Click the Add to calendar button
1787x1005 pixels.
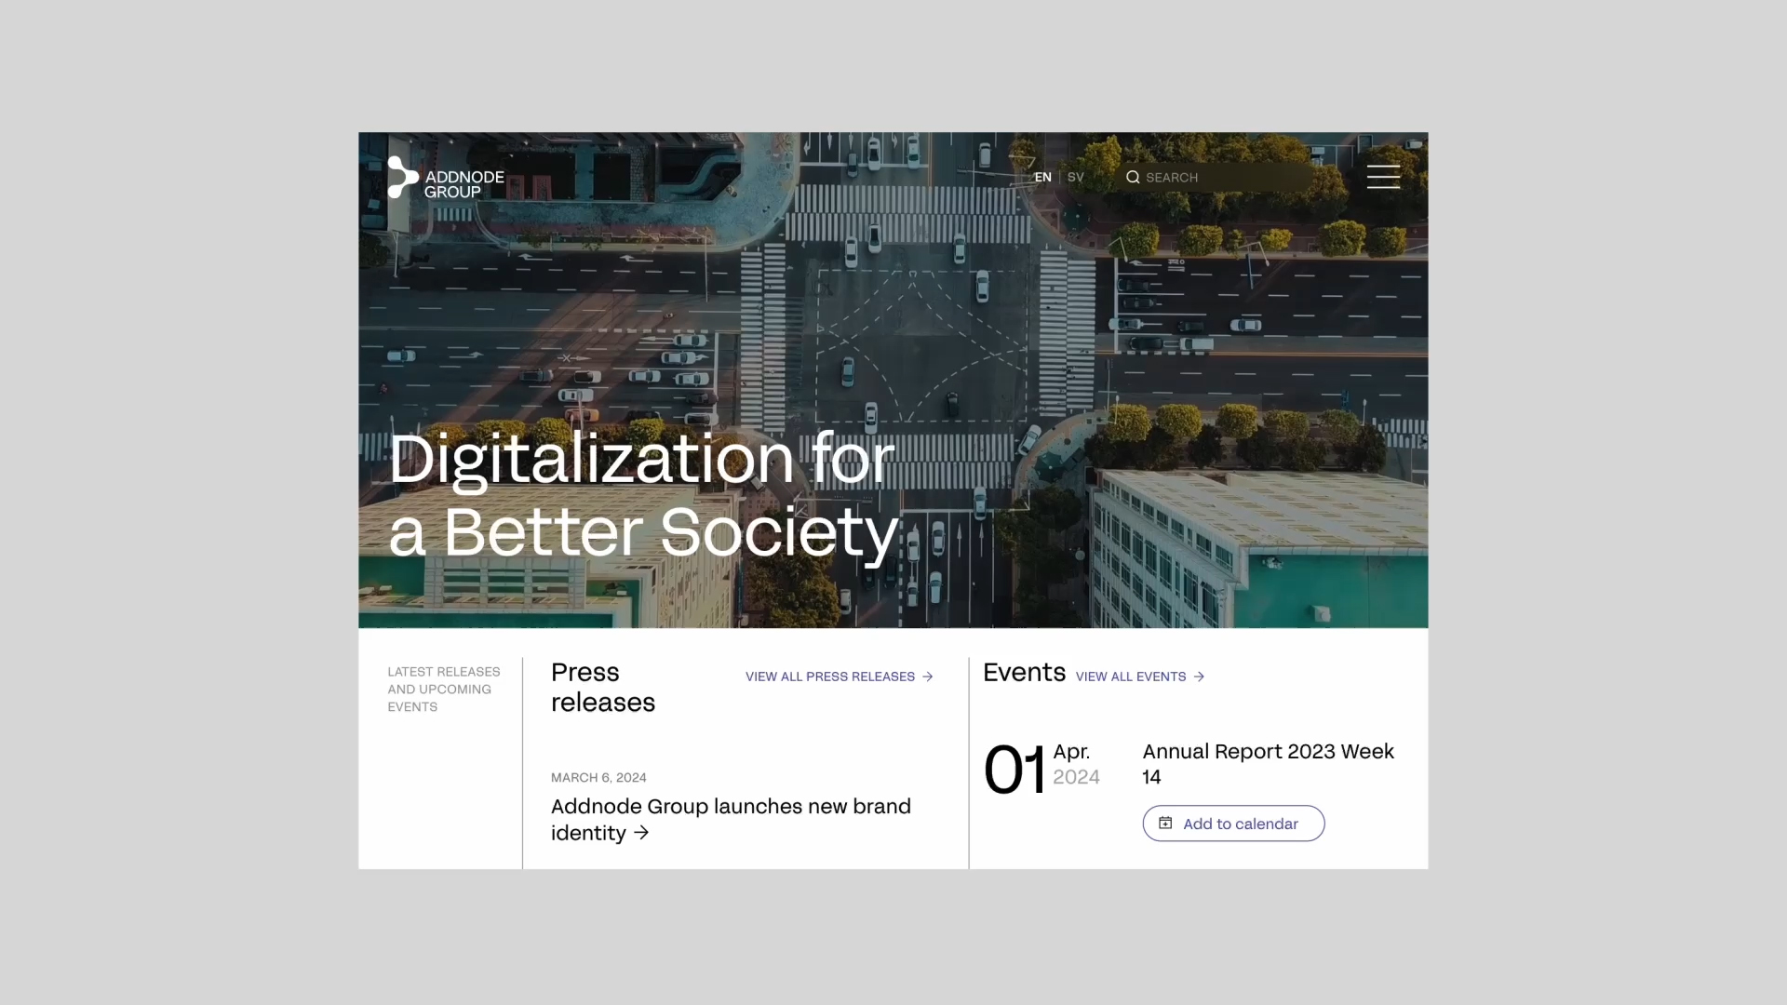1233,824
